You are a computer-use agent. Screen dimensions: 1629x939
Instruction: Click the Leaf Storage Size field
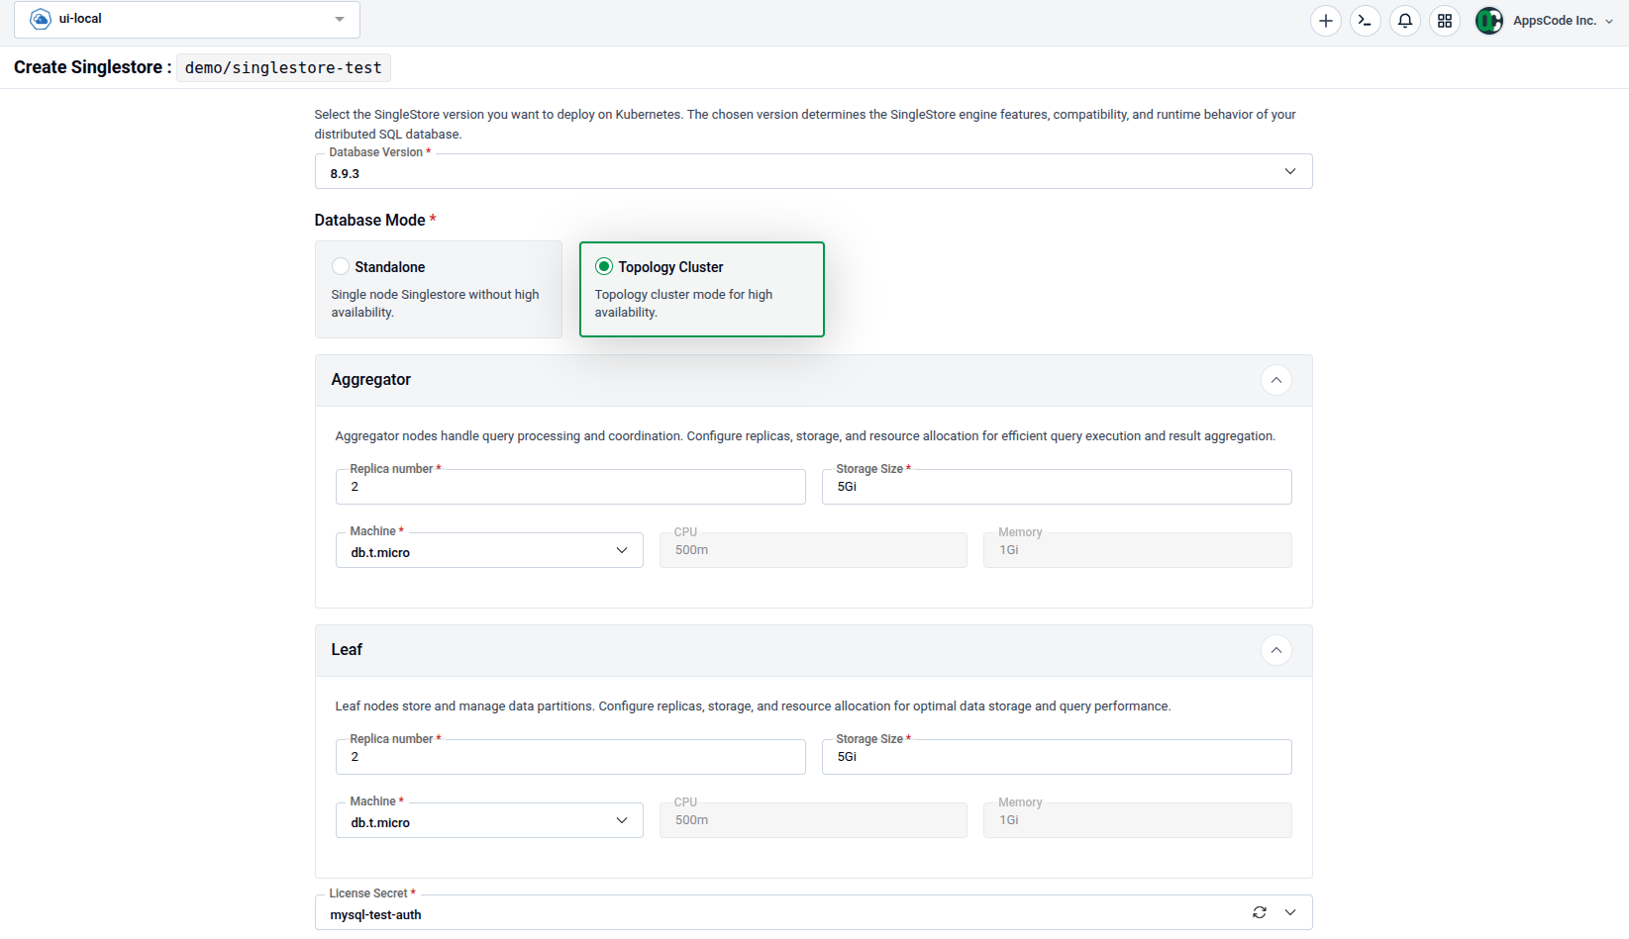point(1057,757)
